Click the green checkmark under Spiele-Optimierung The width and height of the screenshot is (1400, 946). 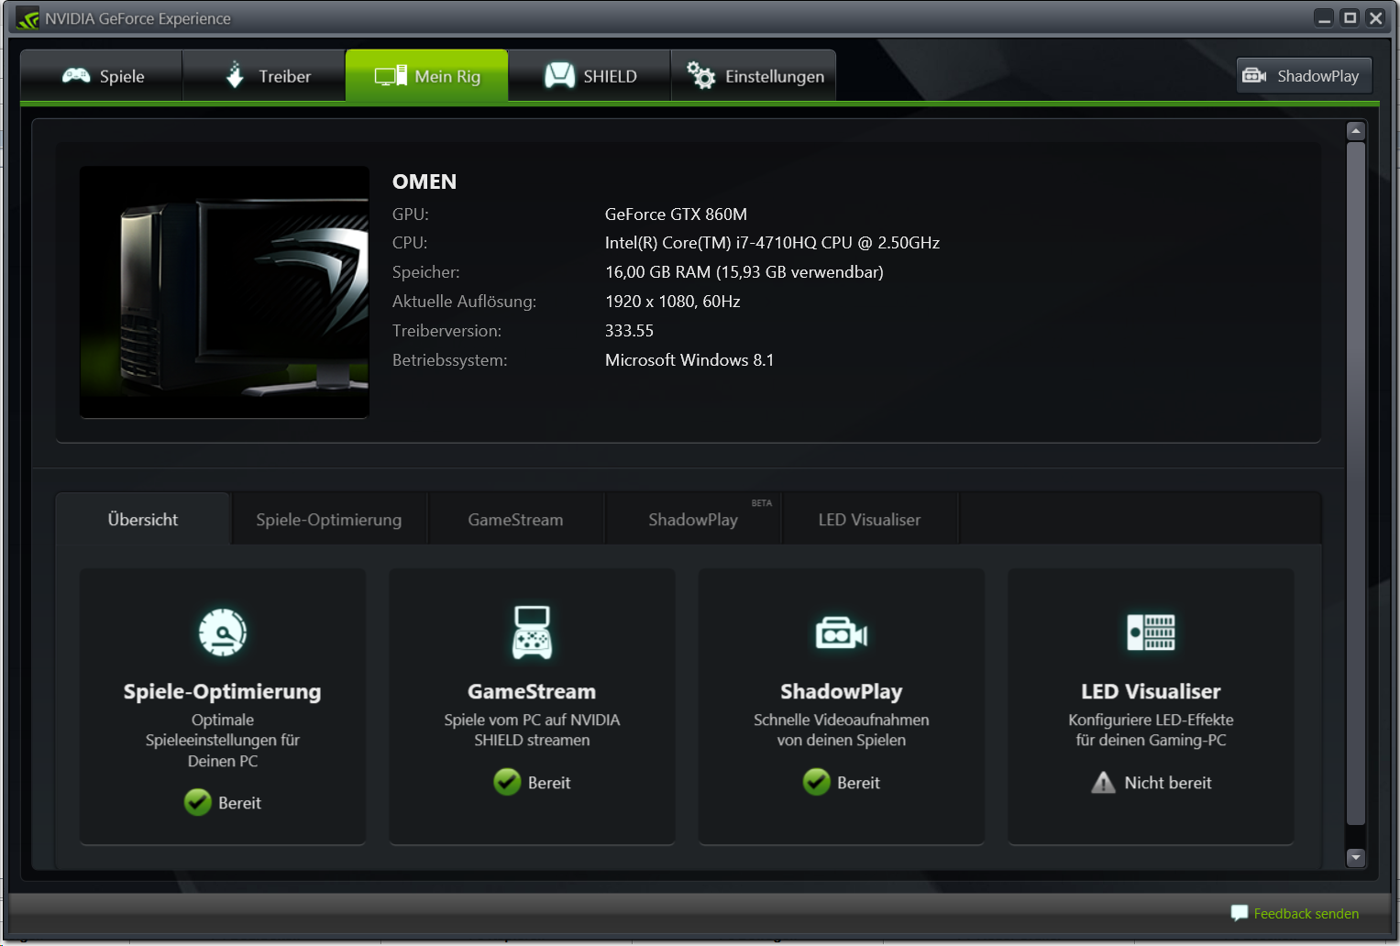click(197, 802)
